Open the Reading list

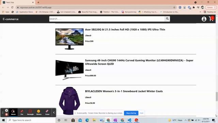click(x=210, y=12)
